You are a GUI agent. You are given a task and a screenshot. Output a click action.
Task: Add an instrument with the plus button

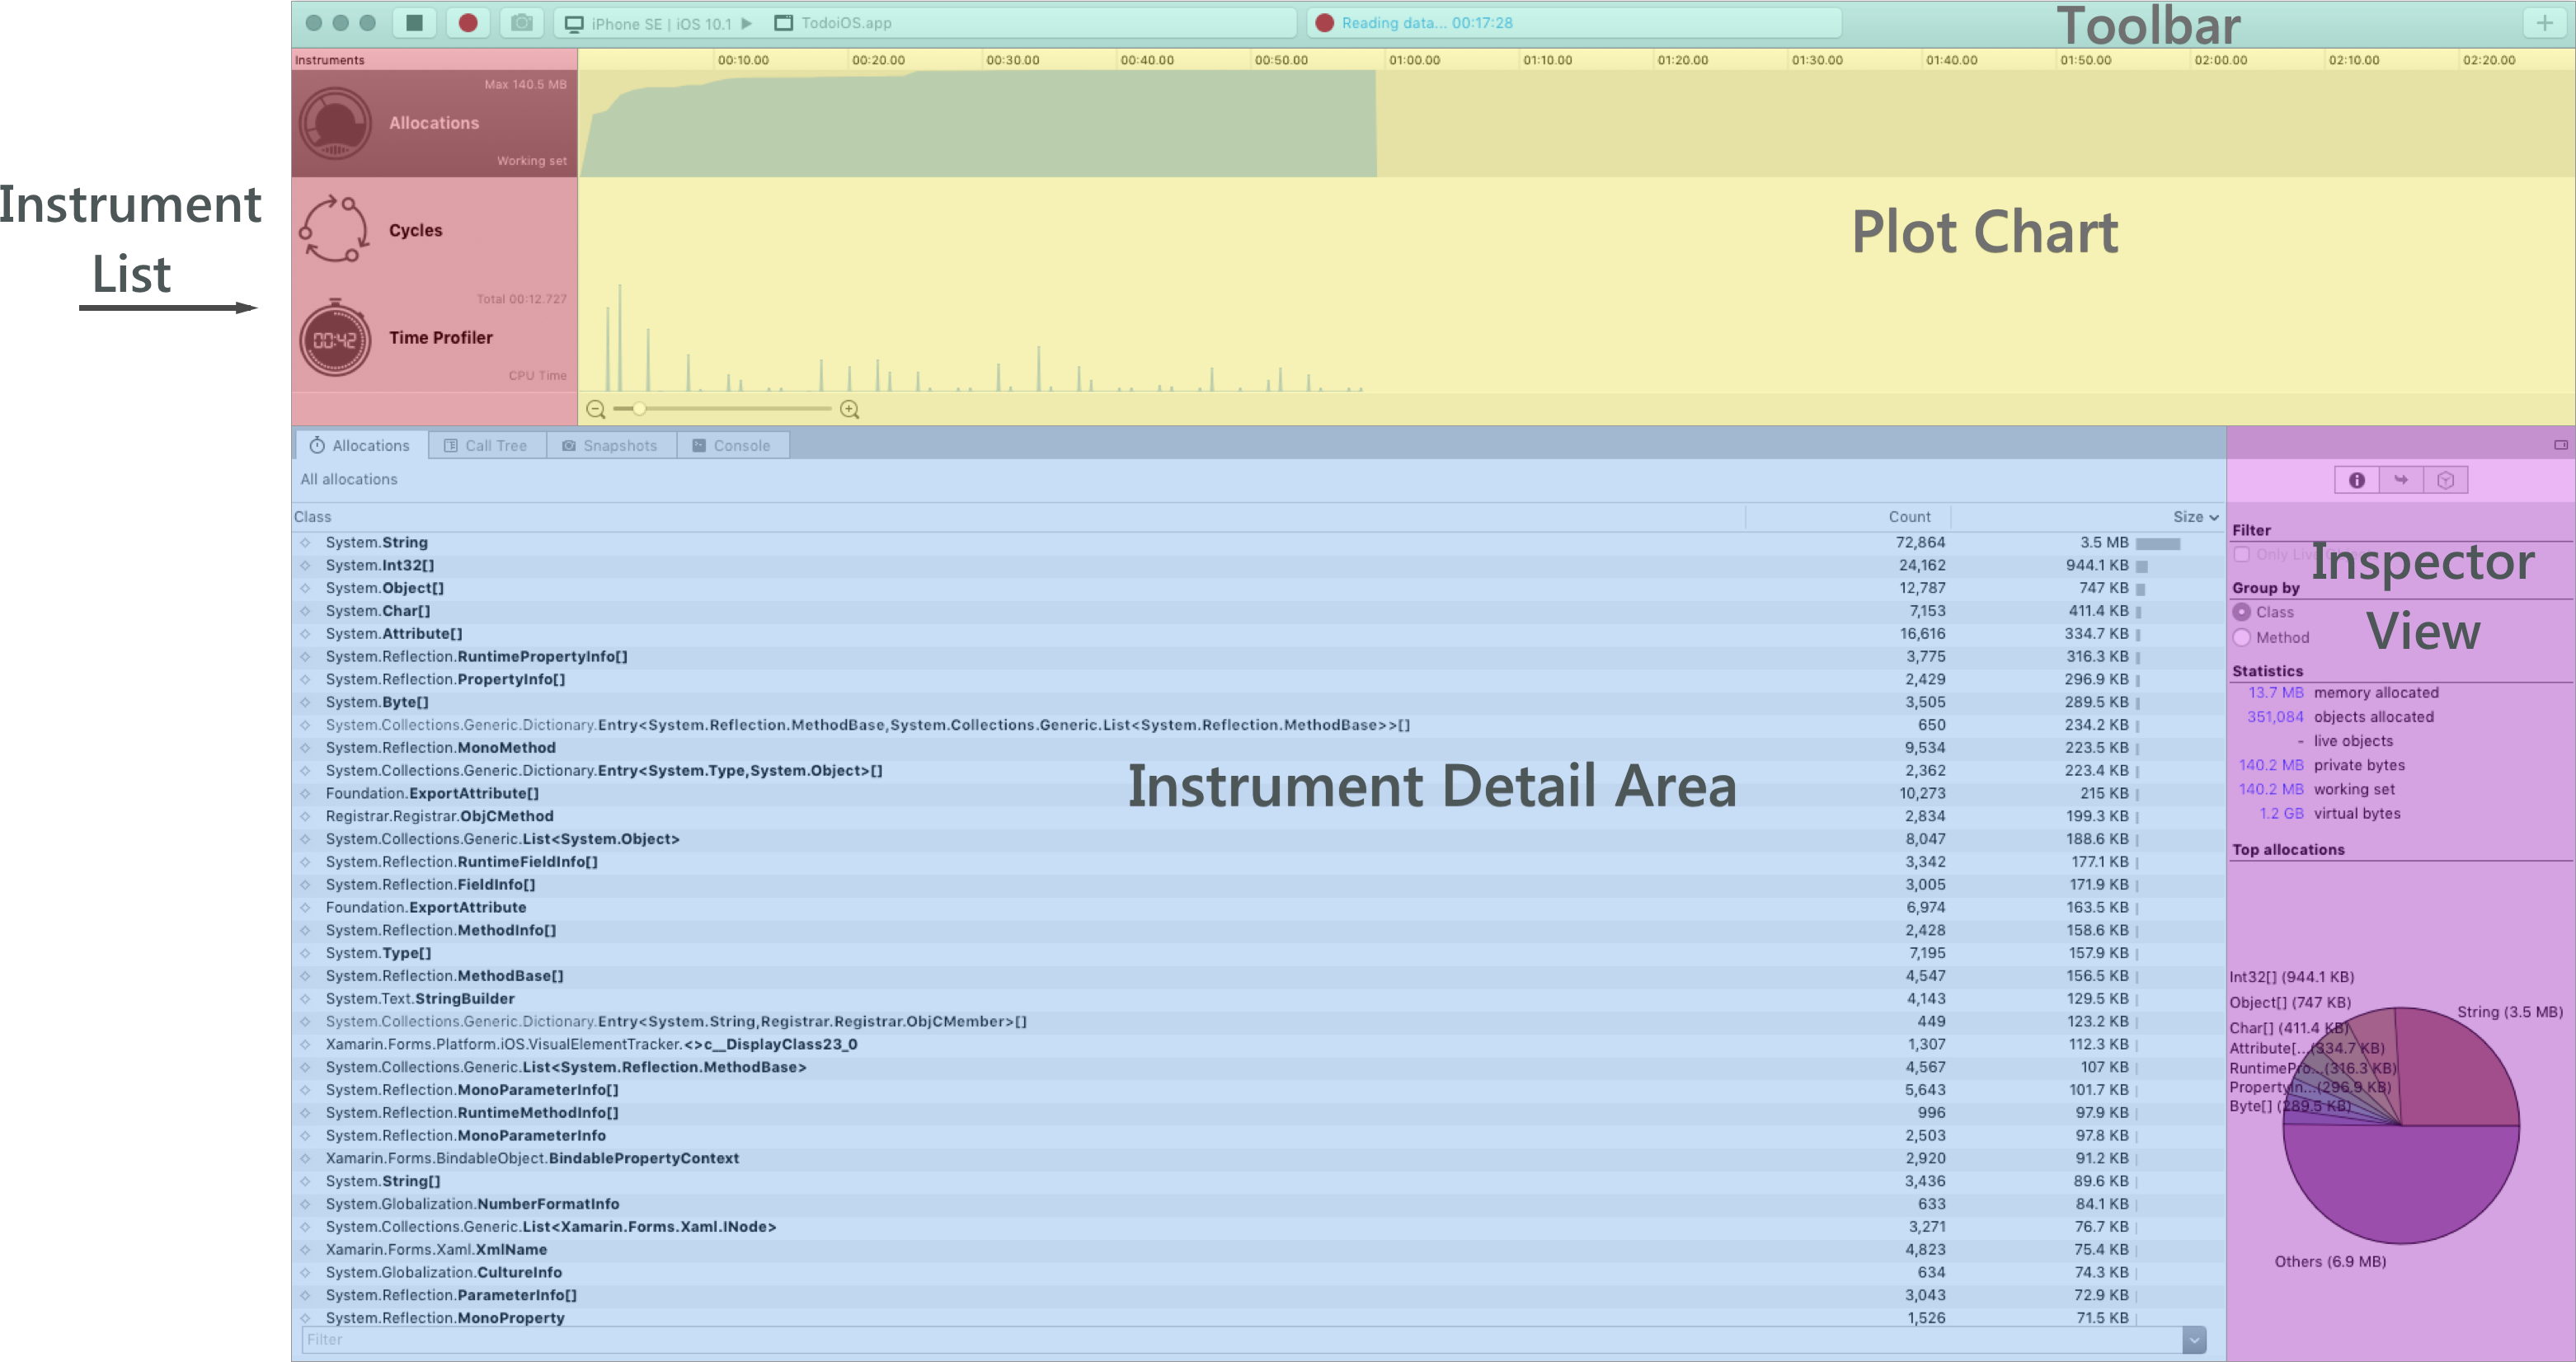tap(2544, 22)
